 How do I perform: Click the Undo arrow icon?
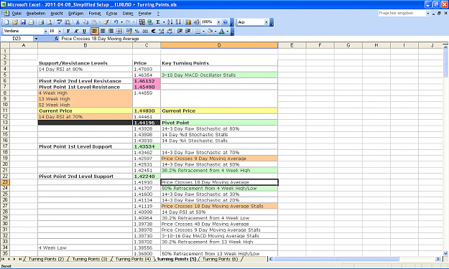pos(116,22)
